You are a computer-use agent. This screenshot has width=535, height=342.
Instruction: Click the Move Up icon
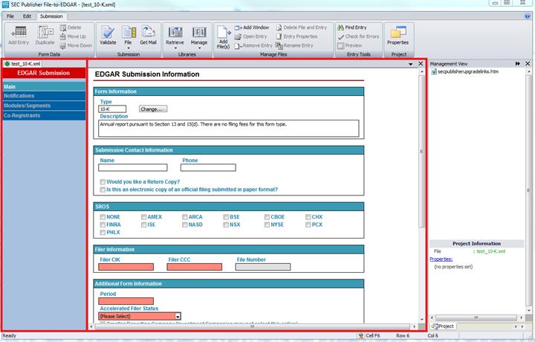[62, 36]
